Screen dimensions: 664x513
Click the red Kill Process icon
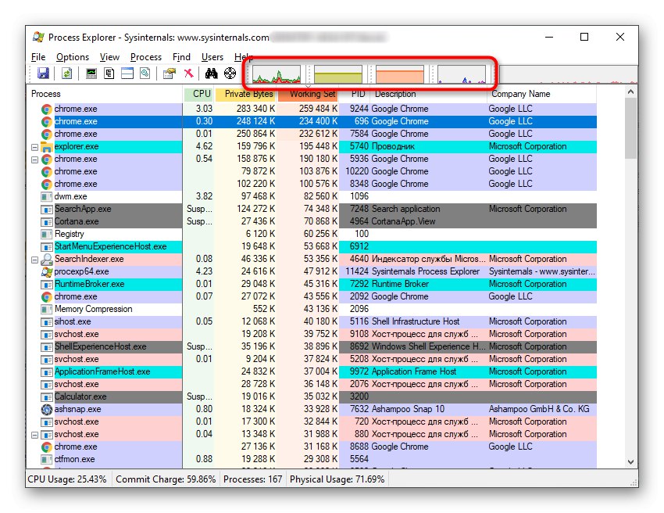pos(188,74)
